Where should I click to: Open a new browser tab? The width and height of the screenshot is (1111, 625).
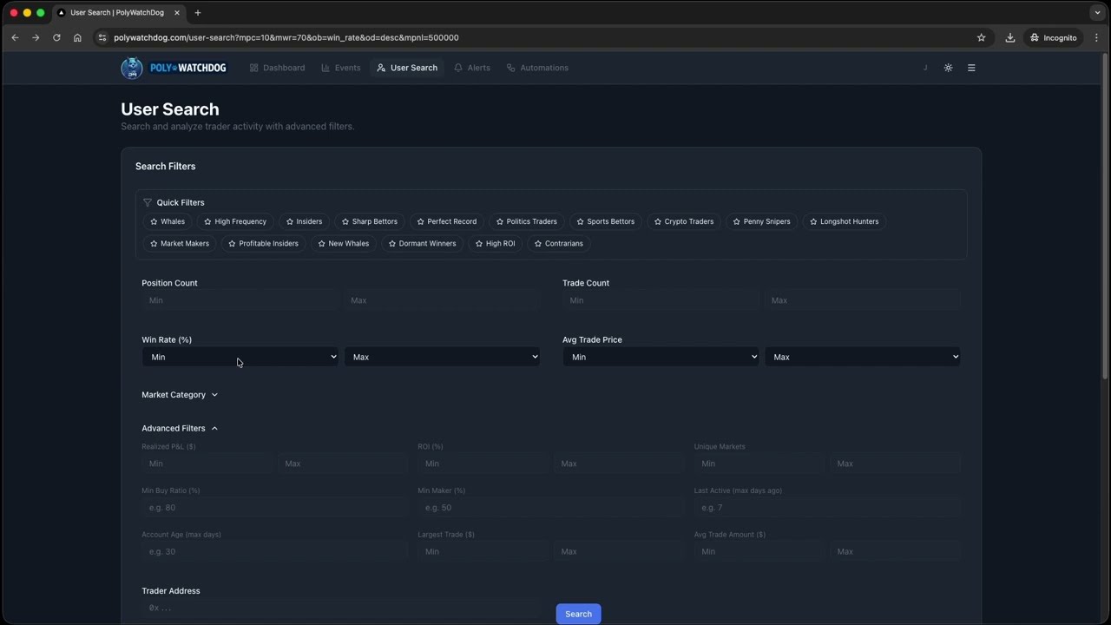tap(198, 13)
